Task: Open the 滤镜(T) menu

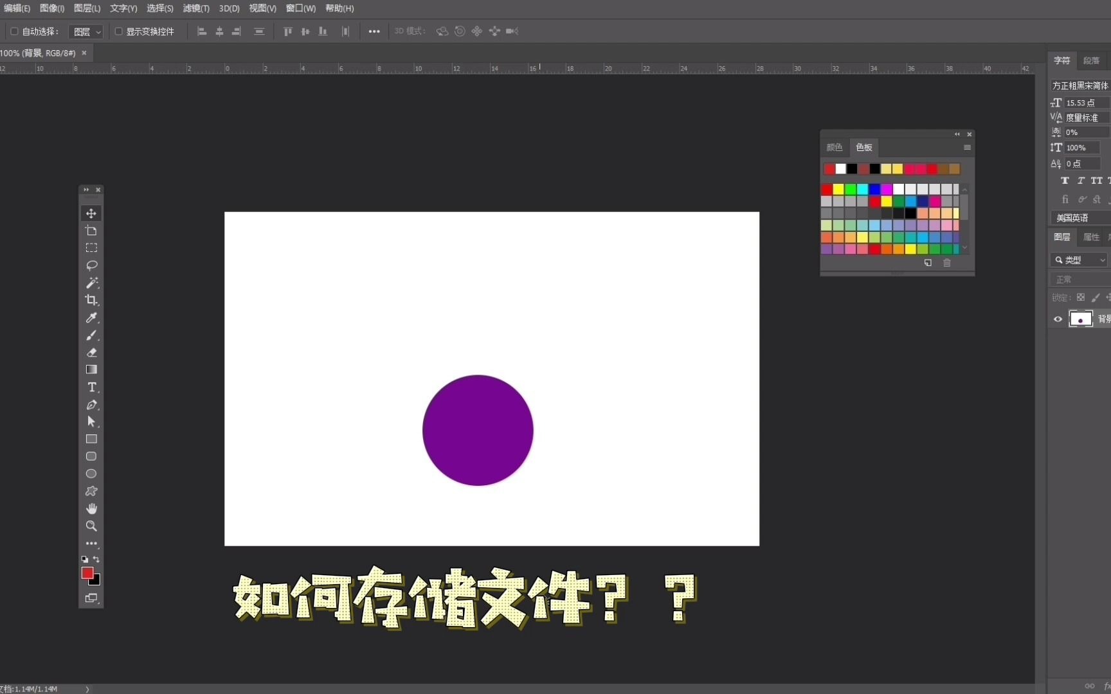Action: (195, 8)
